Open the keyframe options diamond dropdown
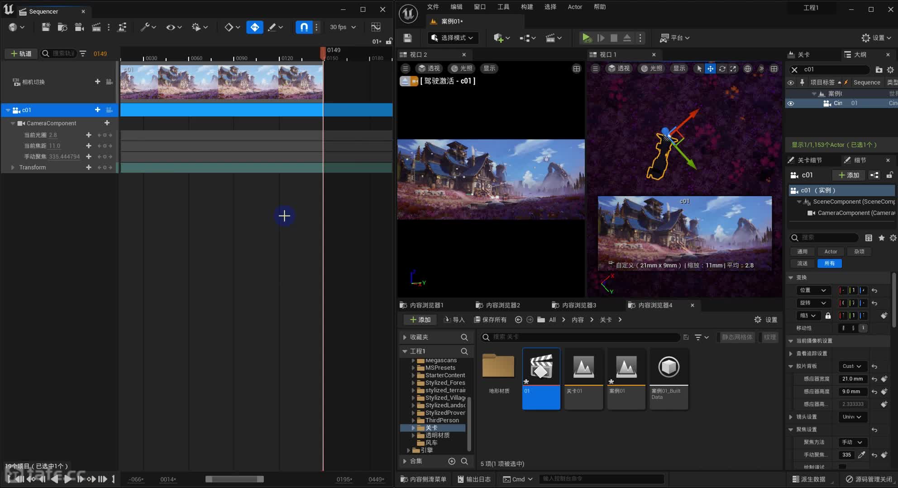This screenshot has width=898, height=488. pos(232,27)
